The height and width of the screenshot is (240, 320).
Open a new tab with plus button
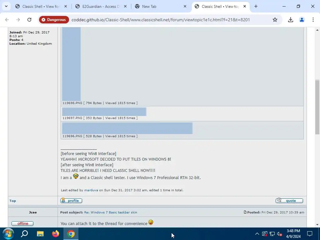pyautogui.click(x=256, y=6)
